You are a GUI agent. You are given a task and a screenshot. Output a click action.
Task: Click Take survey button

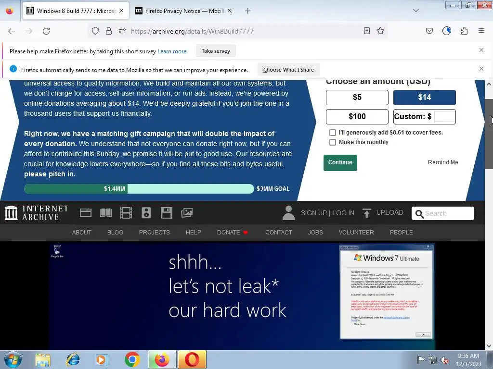(x=216, y=51)
